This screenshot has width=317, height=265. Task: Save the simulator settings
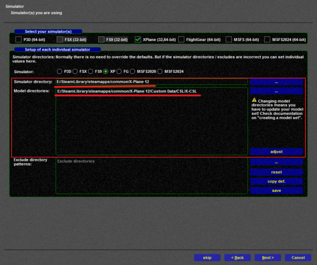tap(276, 191)
